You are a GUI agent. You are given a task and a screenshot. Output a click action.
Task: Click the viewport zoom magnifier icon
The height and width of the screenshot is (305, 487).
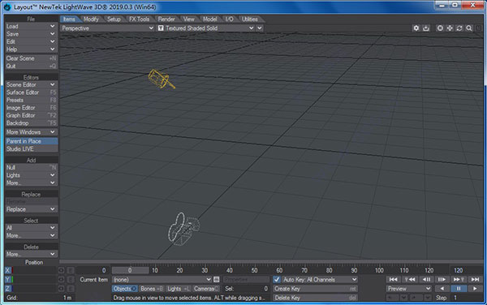(x=468, y=28)
